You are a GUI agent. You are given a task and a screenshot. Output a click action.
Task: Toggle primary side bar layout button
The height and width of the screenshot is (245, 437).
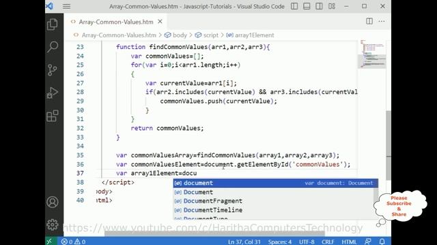[x=294, y=6]
